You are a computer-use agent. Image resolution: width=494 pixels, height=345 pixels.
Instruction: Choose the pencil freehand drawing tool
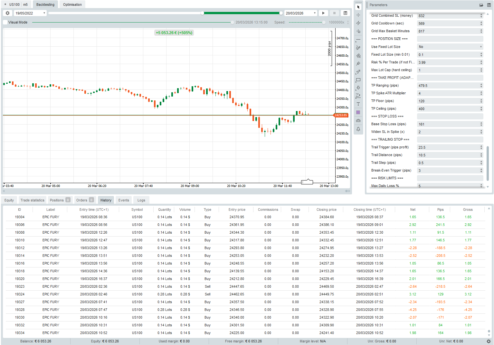click(358, 48)
